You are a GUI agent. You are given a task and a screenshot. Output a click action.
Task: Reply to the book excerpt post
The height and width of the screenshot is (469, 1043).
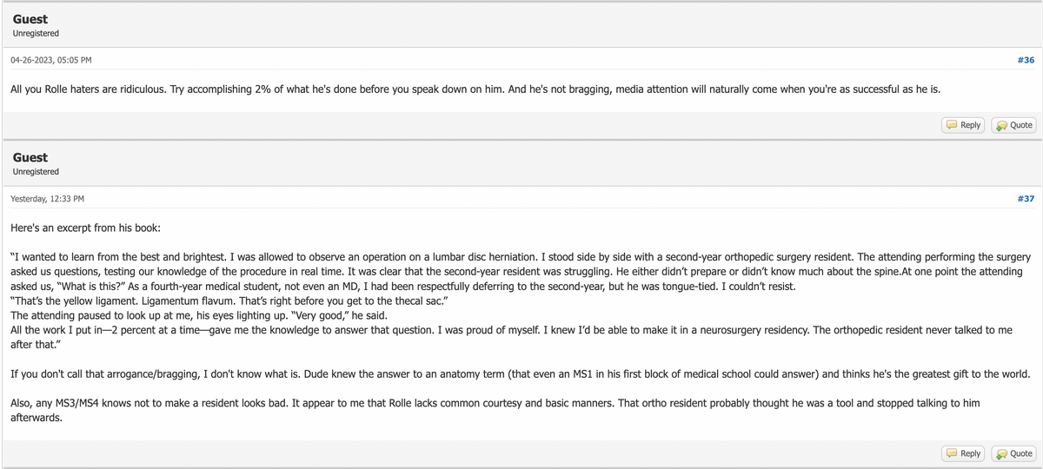(x=965, y=453)
